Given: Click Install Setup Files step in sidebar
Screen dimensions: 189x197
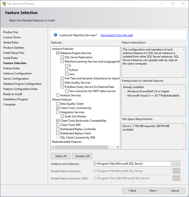Looking at the screenshot, I should click(x=14, y=53).
